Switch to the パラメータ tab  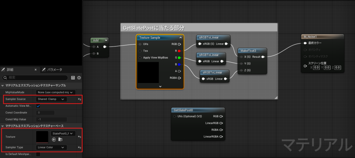click(x=52, y=70)
